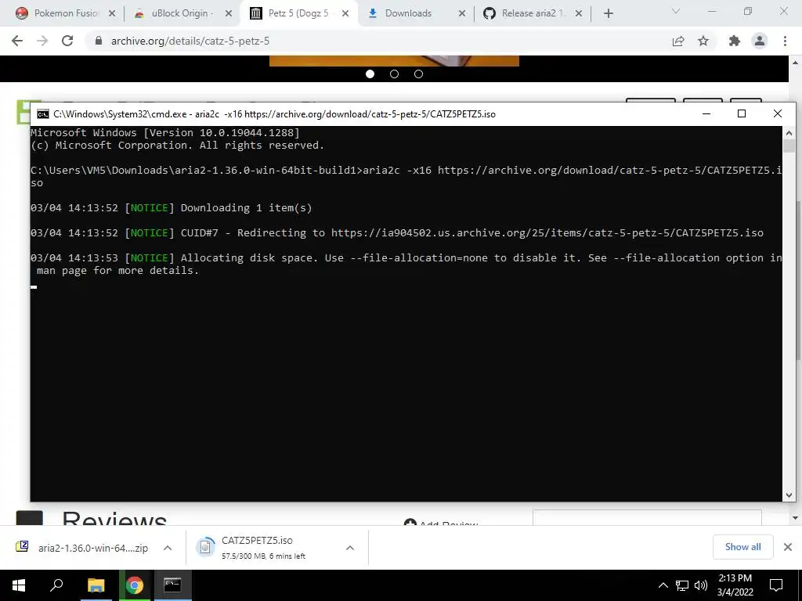Close the Release aria2 tab
The width and height of the screenshot is (802, 601).
point(579,13)
